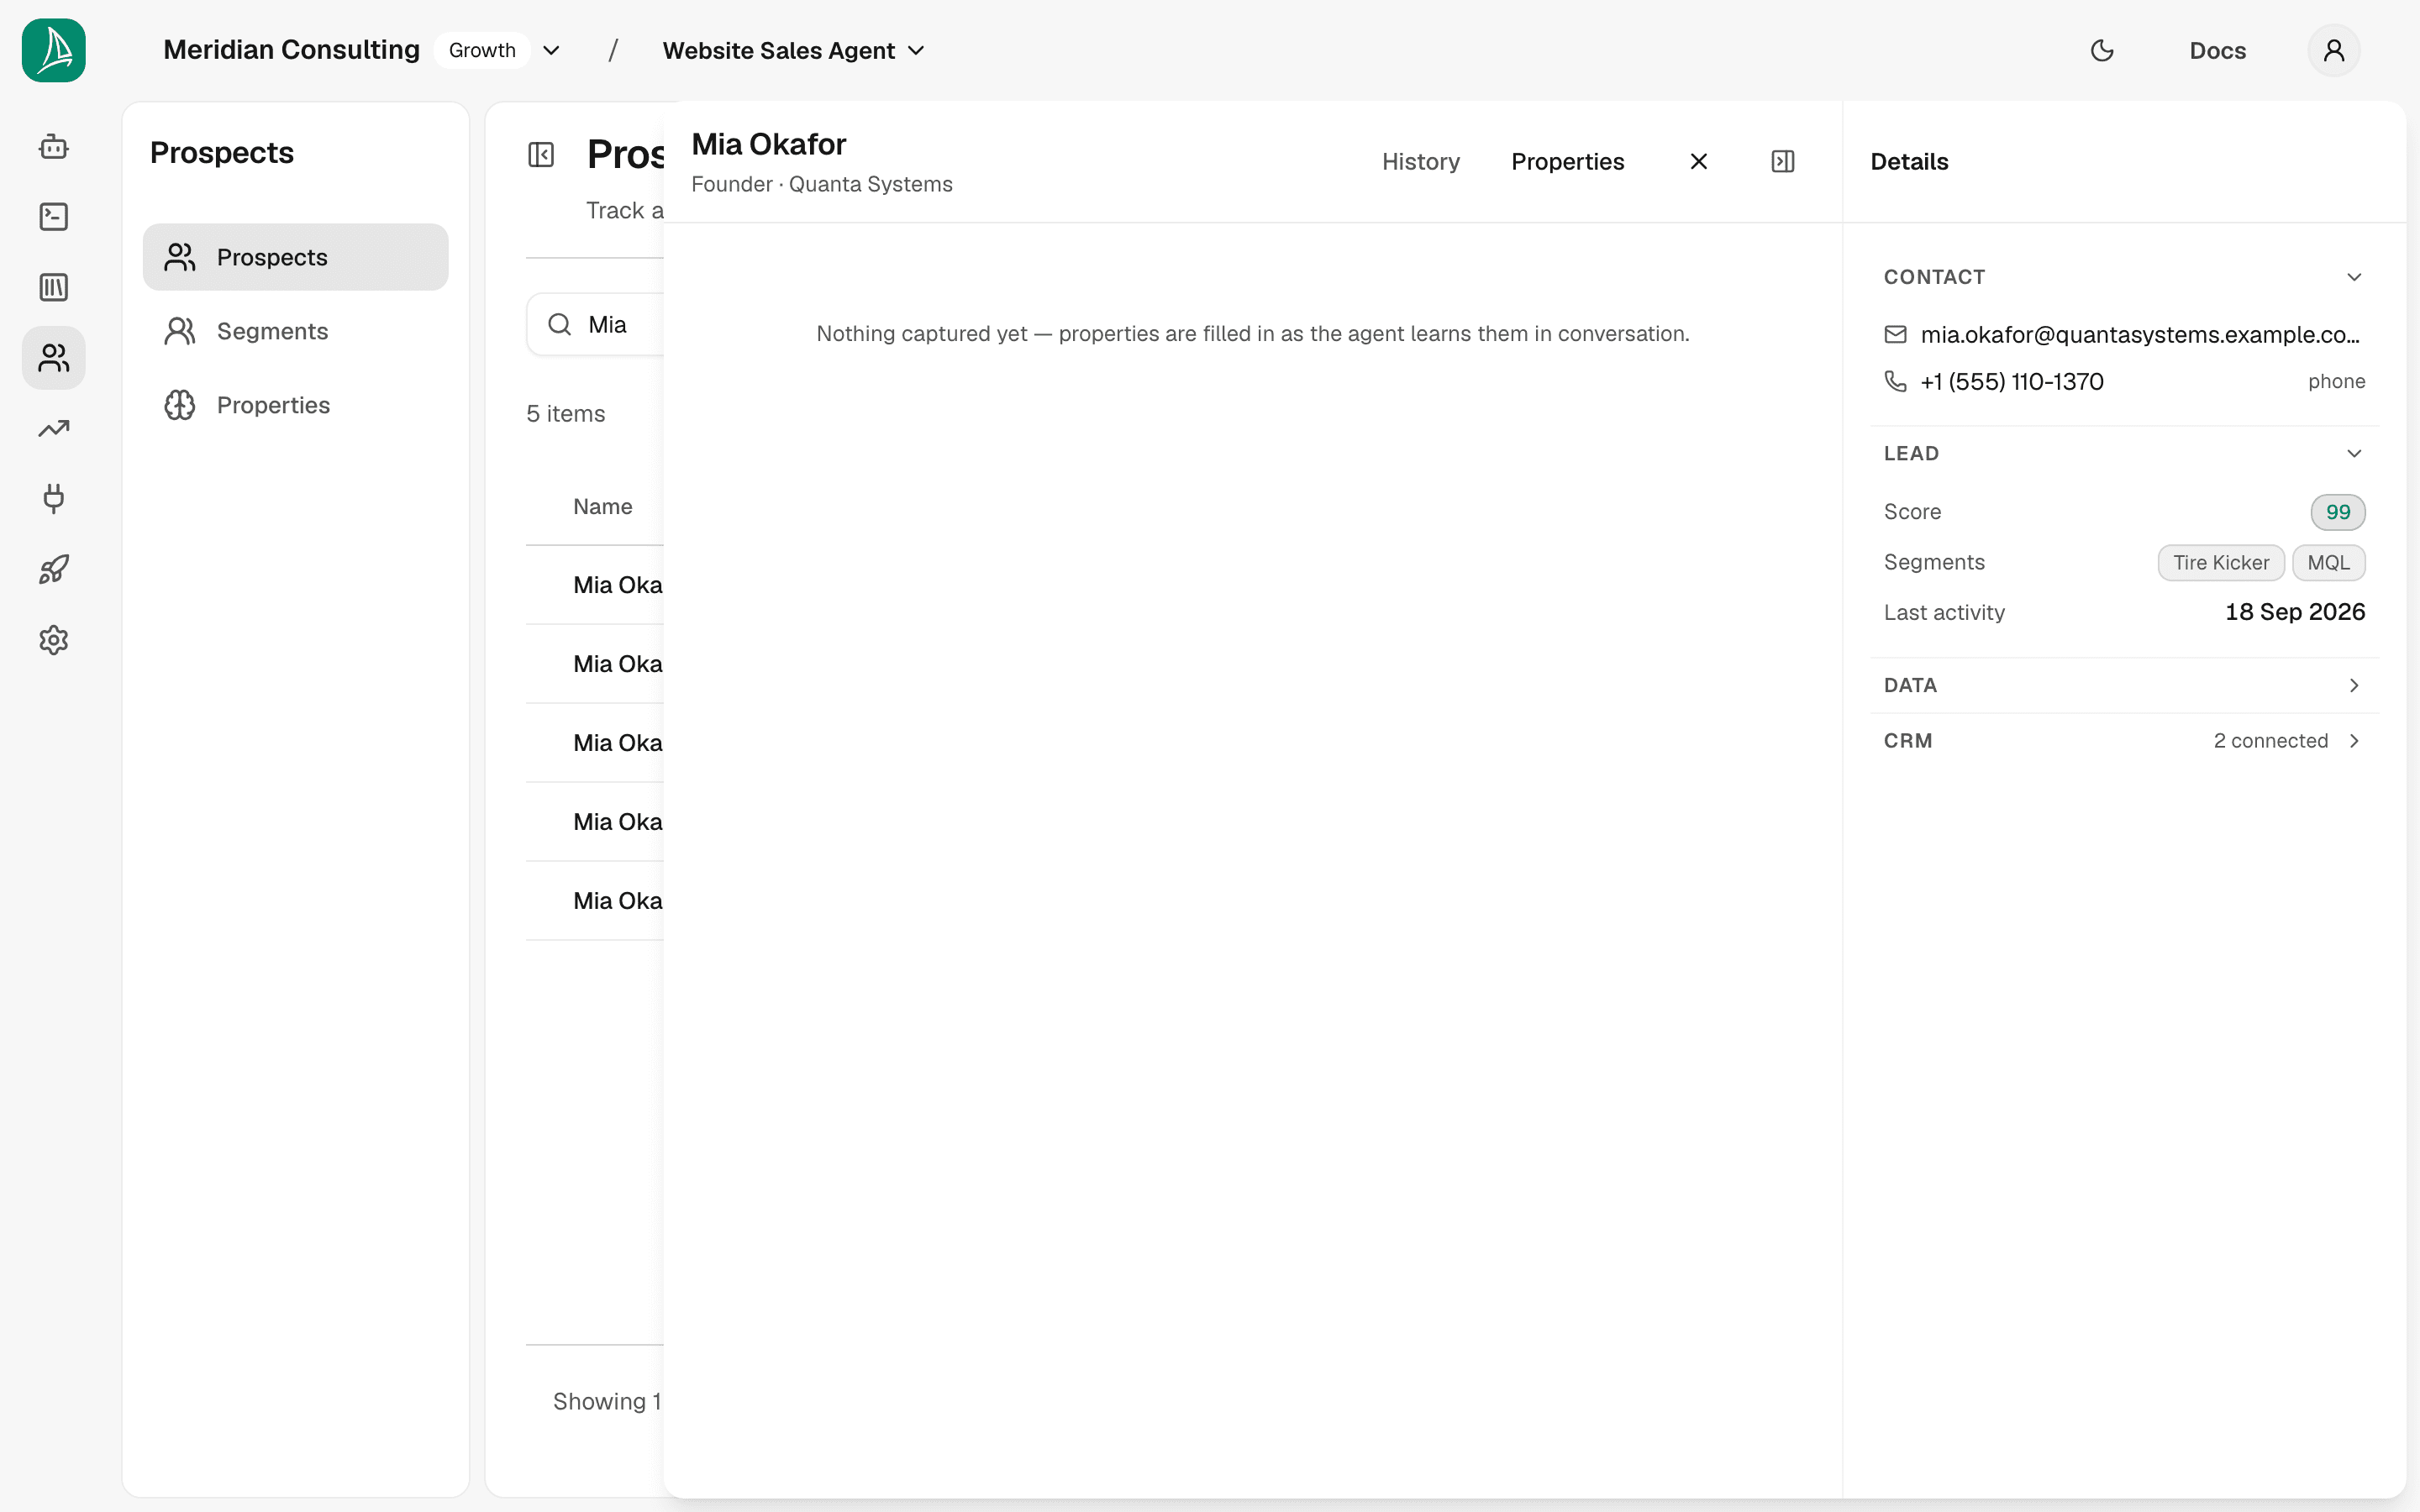Click the Growth plan badge
This screenshot has width=2420, height=1512.
click(x=482, y=50)
